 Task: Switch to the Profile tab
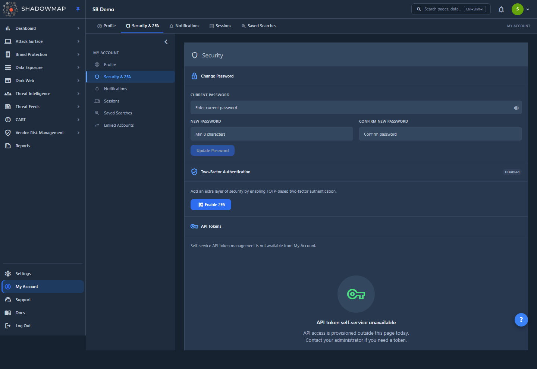point(106,26)
